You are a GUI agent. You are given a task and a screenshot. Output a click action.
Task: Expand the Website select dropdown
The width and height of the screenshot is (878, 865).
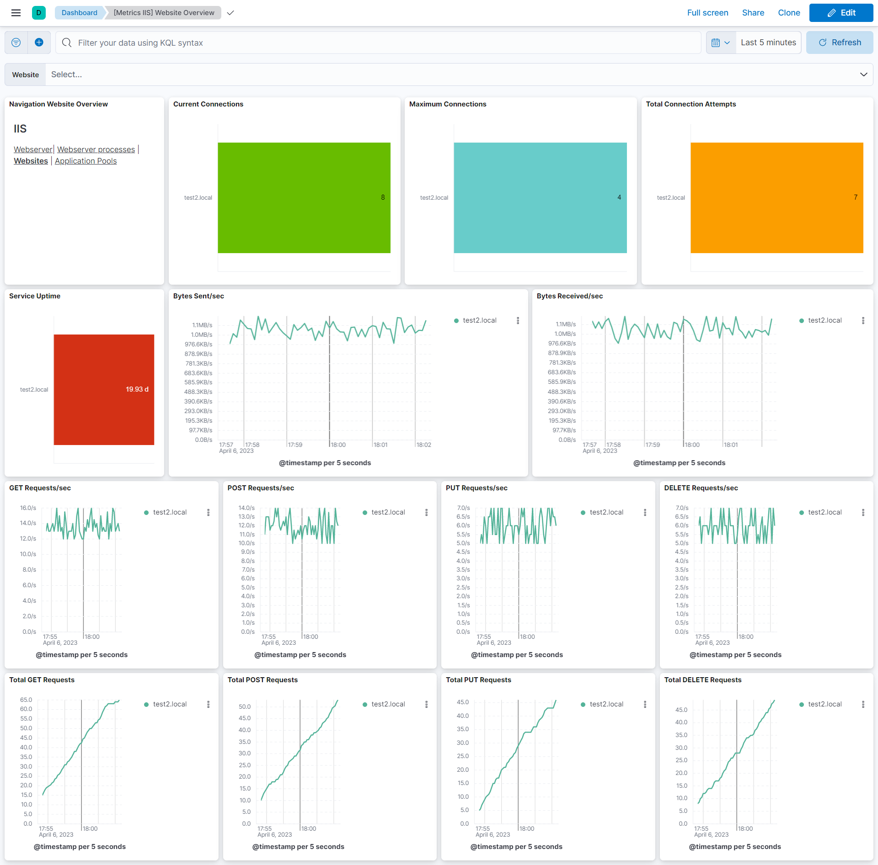pyautogui.click(x=863, y=74)
